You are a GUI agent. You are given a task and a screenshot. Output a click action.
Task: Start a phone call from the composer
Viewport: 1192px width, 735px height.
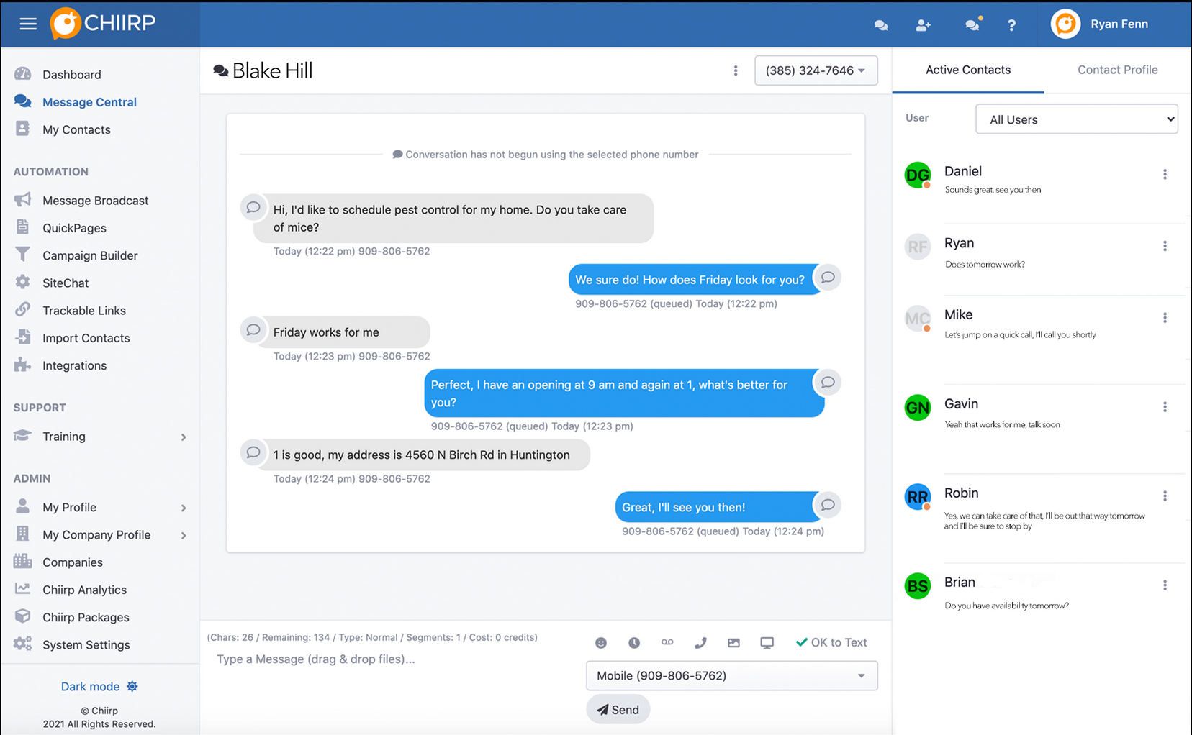point(700,642)
